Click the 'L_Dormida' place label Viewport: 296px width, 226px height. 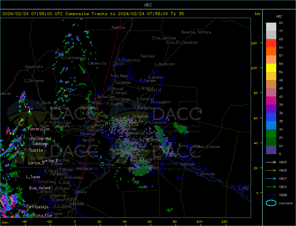(x=206, y=174)
